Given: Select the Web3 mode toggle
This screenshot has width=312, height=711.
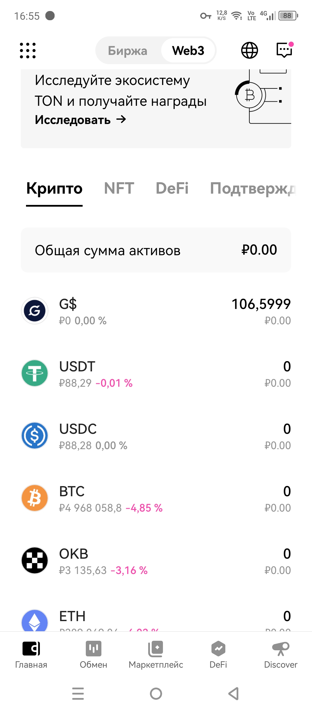Looking at the screenshot, I should pyautogui.click(x=188, y=51).
